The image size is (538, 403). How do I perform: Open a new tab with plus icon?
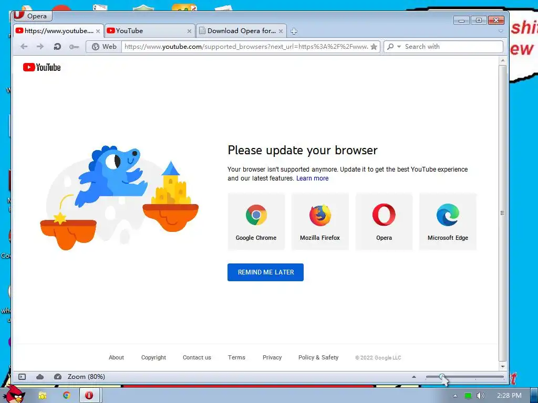point(294,31)
